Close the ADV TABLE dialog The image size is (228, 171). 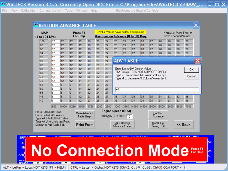click(197, 61)
